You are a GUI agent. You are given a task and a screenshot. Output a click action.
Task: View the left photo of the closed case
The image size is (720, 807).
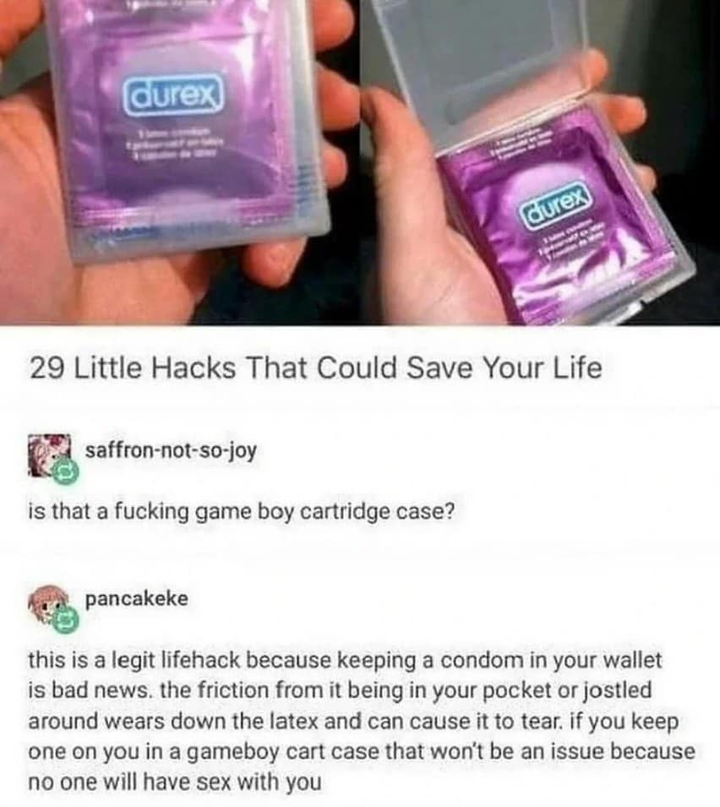tap(179, 162)
